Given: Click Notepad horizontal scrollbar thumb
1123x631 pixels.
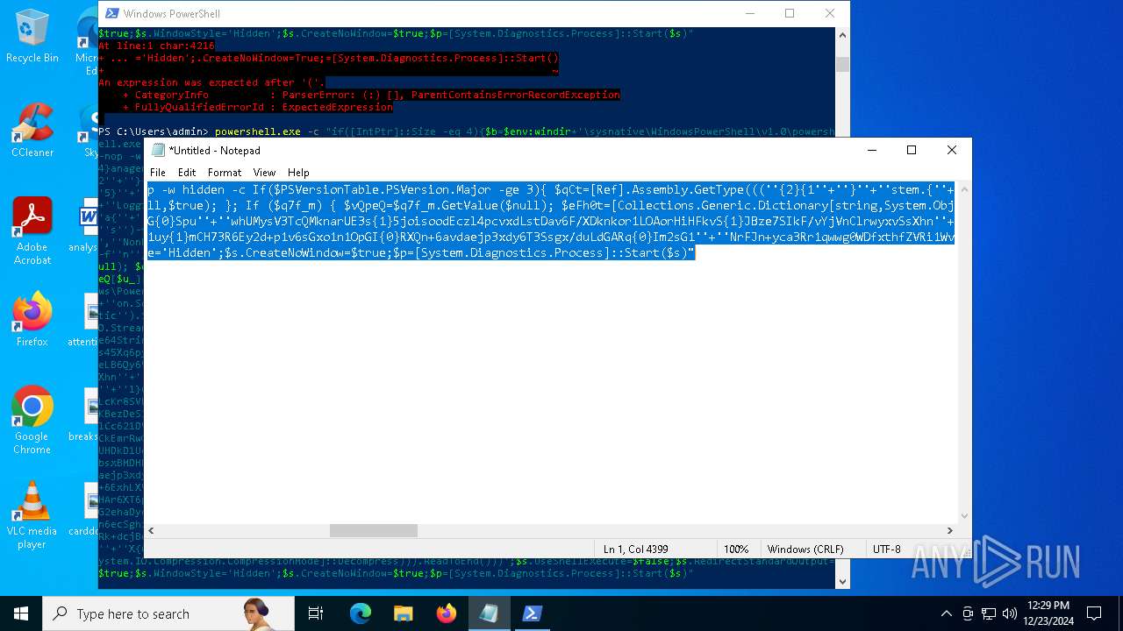Looking at the screenshot, I should pos(374,531).
